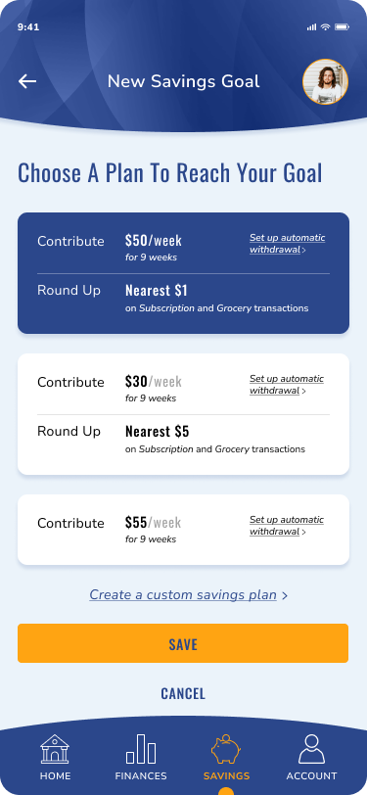Viewport: 367px width, 795px height.
Task: Tap the back arrow icon
Action: (x=27, y=81)
